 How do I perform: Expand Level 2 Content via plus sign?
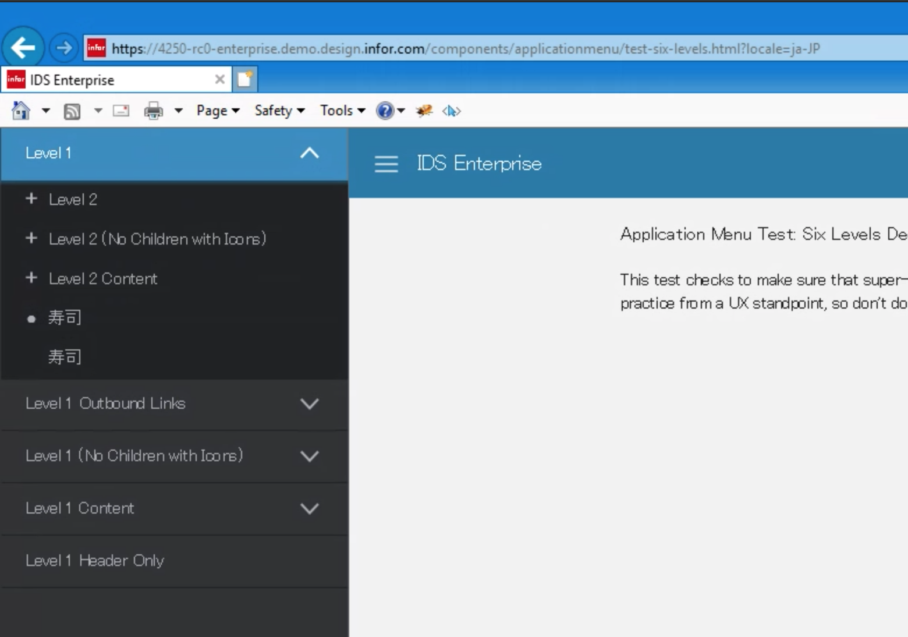pos(31,278)
